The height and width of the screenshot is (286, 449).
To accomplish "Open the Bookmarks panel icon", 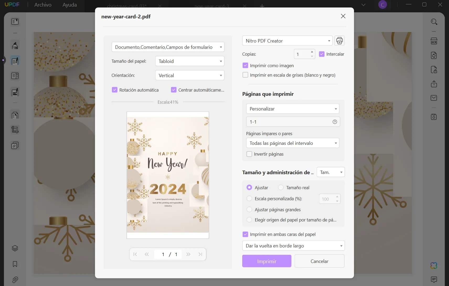I will tap(15, 264).
